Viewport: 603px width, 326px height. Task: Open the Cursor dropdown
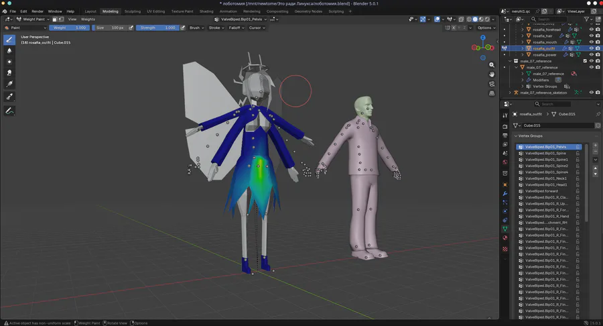(257, 28)
